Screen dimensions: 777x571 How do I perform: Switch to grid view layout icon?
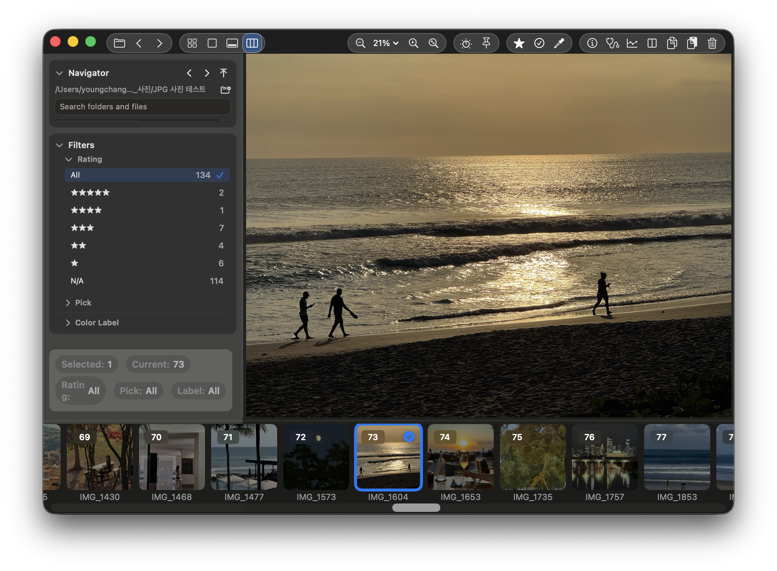(x=192, y=43)
